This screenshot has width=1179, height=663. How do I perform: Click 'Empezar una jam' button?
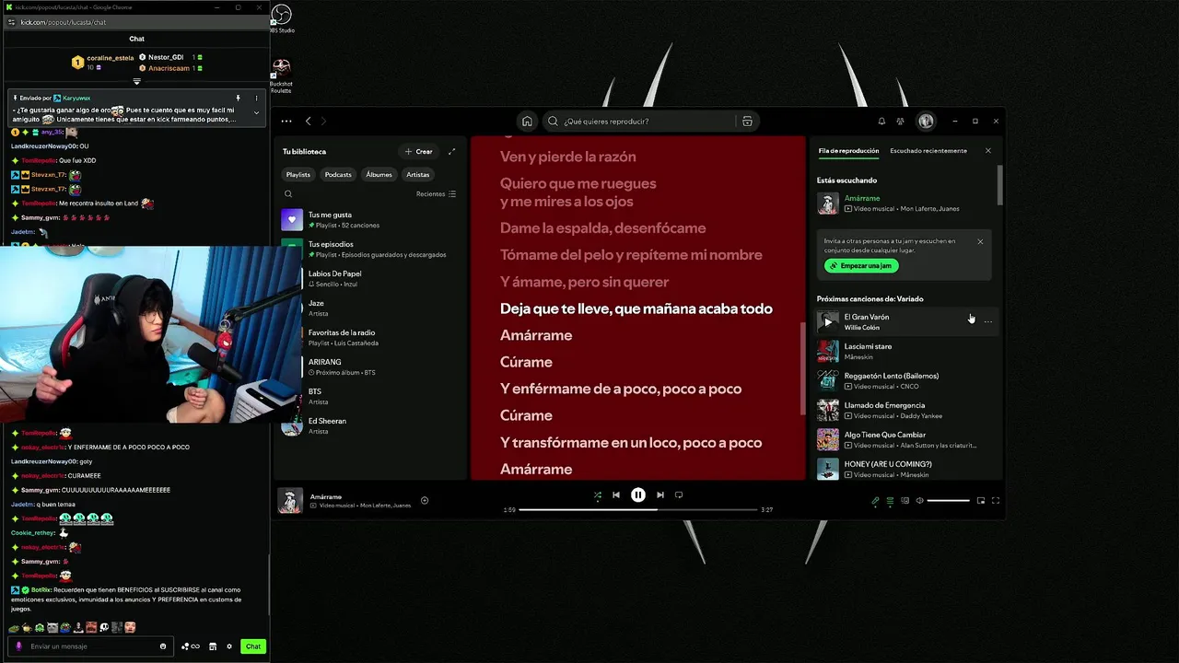point(861,265)
